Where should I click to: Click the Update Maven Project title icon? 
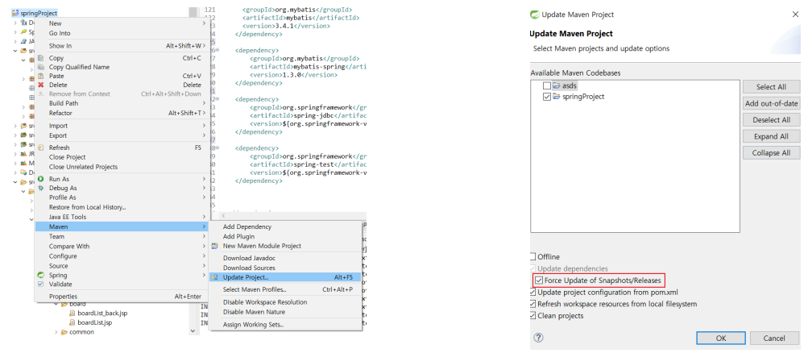click(x=535, y=15)
